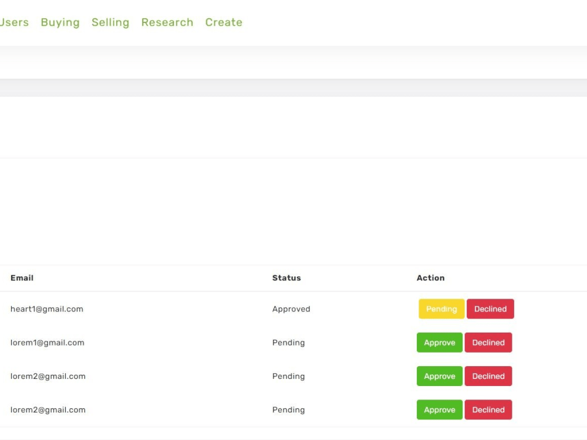Approve the first lorem2@gmail.com entry
Image resolution: width=587 pixels, height=440 pixels.
pyautogui.click(x=439, y=376)
